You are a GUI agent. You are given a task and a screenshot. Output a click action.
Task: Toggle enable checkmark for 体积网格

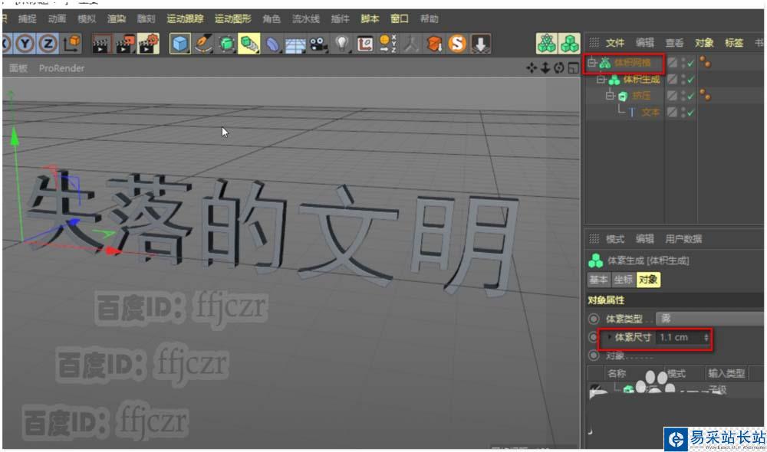coord(691,63)
